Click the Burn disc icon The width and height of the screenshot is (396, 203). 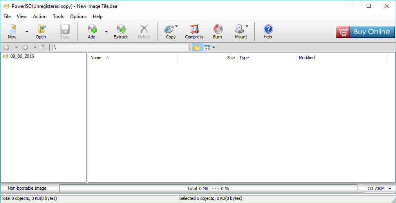click(217, 29)
